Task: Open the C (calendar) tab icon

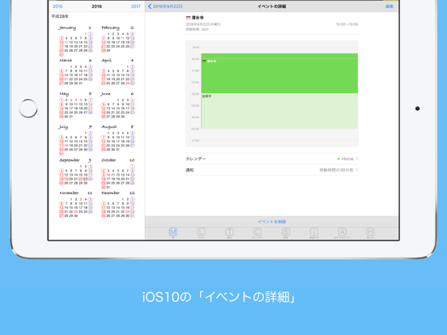Action: pyautogui.click(x=258, y=232)
